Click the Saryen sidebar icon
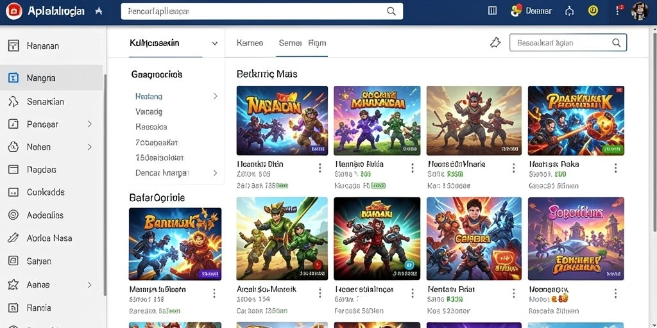This screenshot has width=657, height=328. point(13,261)
